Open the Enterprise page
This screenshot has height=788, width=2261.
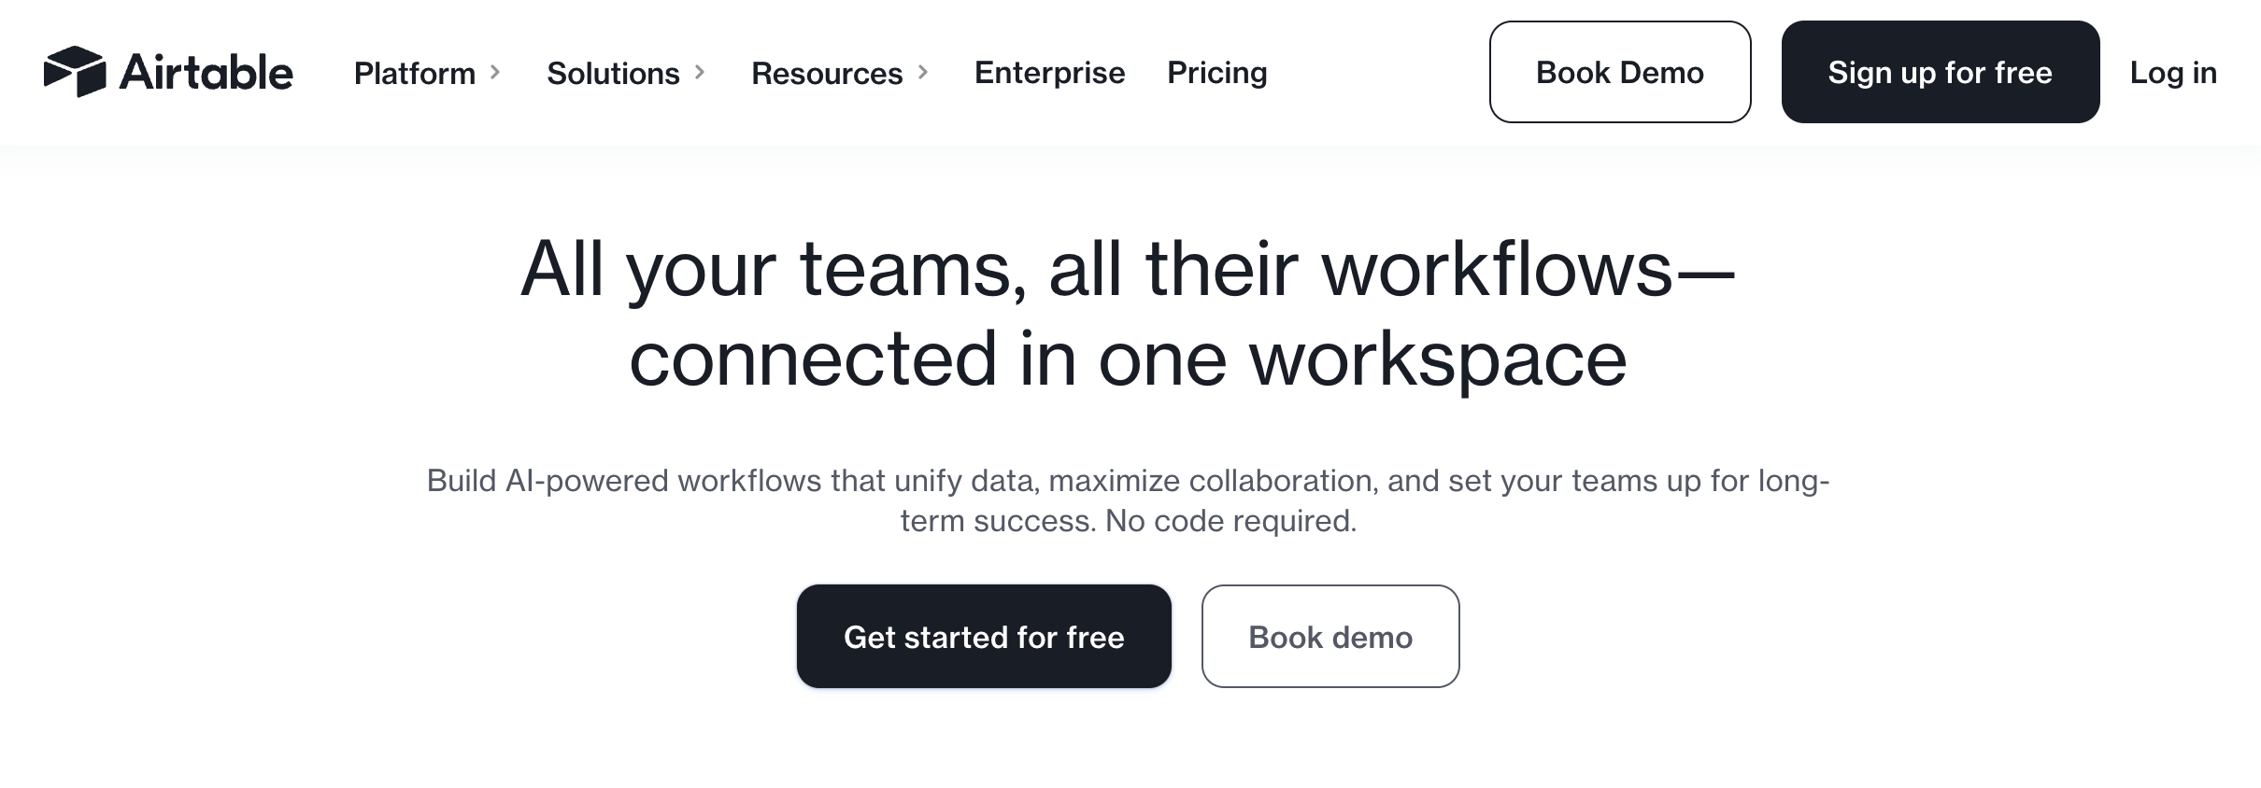(1048, 72)
